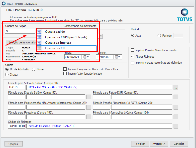The height and width of the screenshot is (148, 196).
Task: Click the Recebimento value DHMOPQST
Action: click(30, 57)
